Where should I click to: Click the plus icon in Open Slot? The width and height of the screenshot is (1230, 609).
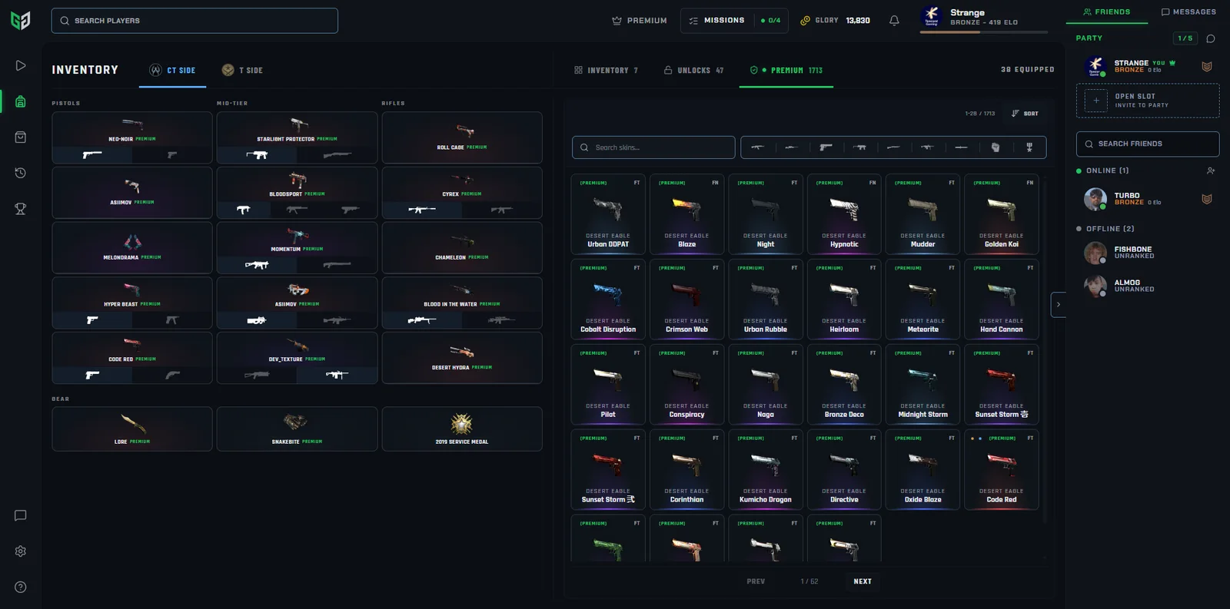point(1096,101)
